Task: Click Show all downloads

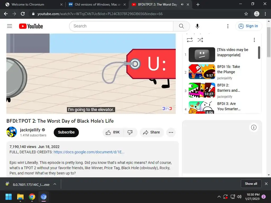Action: 251,184
